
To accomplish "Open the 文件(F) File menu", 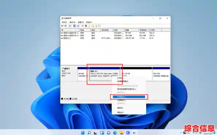I will (x=64, y=22).
